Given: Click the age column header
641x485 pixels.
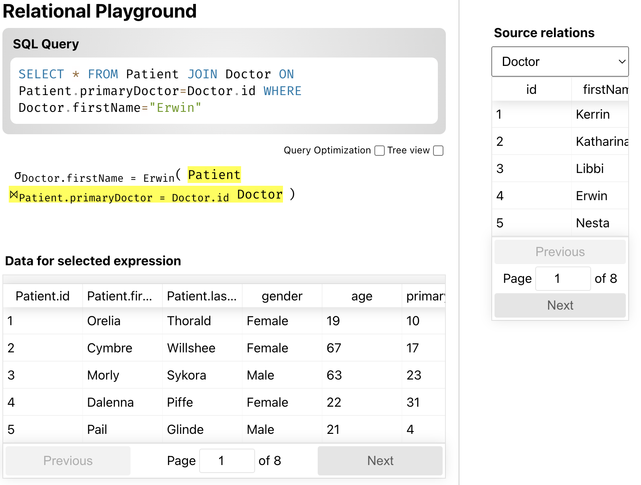Looking at the screenshot, I should click(362, 296).
